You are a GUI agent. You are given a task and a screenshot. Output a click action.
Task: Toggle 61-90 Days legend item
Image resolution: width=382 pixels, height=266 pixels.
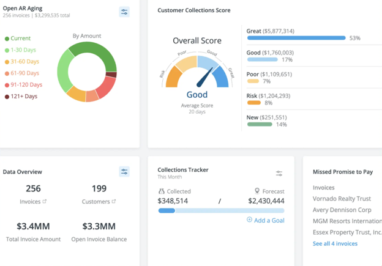pyautogui.click(x=24, y=73)
